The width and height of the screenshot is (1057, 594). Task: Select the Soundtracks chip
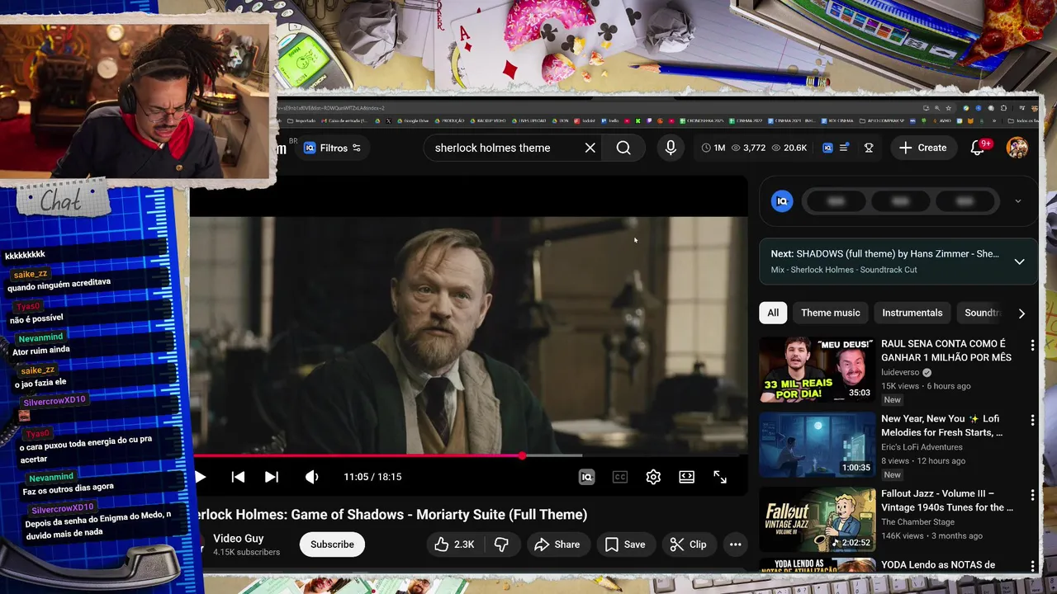tap(982, 313)
